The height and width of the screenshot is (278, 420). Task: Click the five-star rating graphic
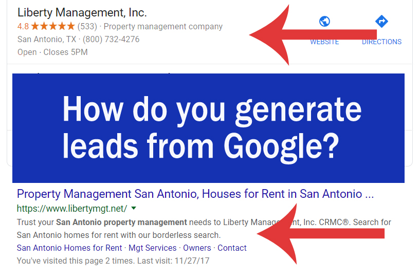[53, 26]
